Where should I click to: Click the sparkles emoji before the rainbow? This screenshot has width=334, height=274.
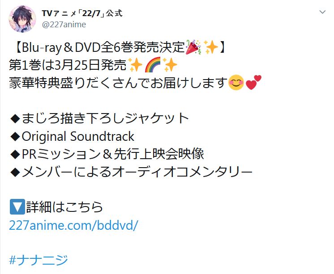pyautogui.click(x=135, y=65)
